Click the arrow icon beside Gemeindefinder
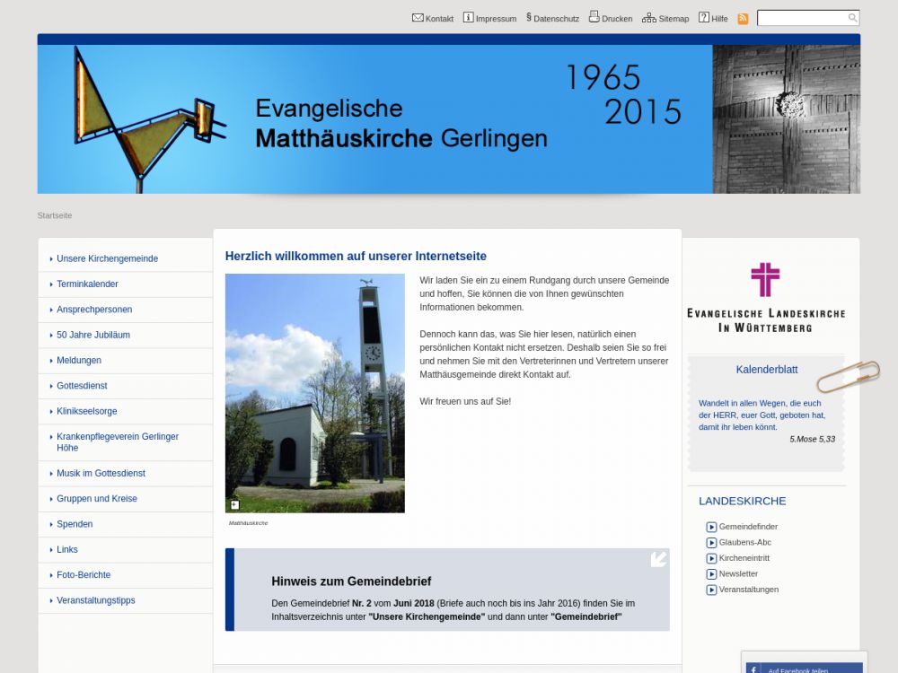 tap(711, 528)
